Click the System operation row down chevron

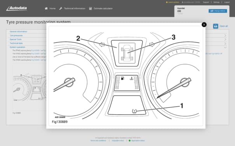[x=225, y=48]
